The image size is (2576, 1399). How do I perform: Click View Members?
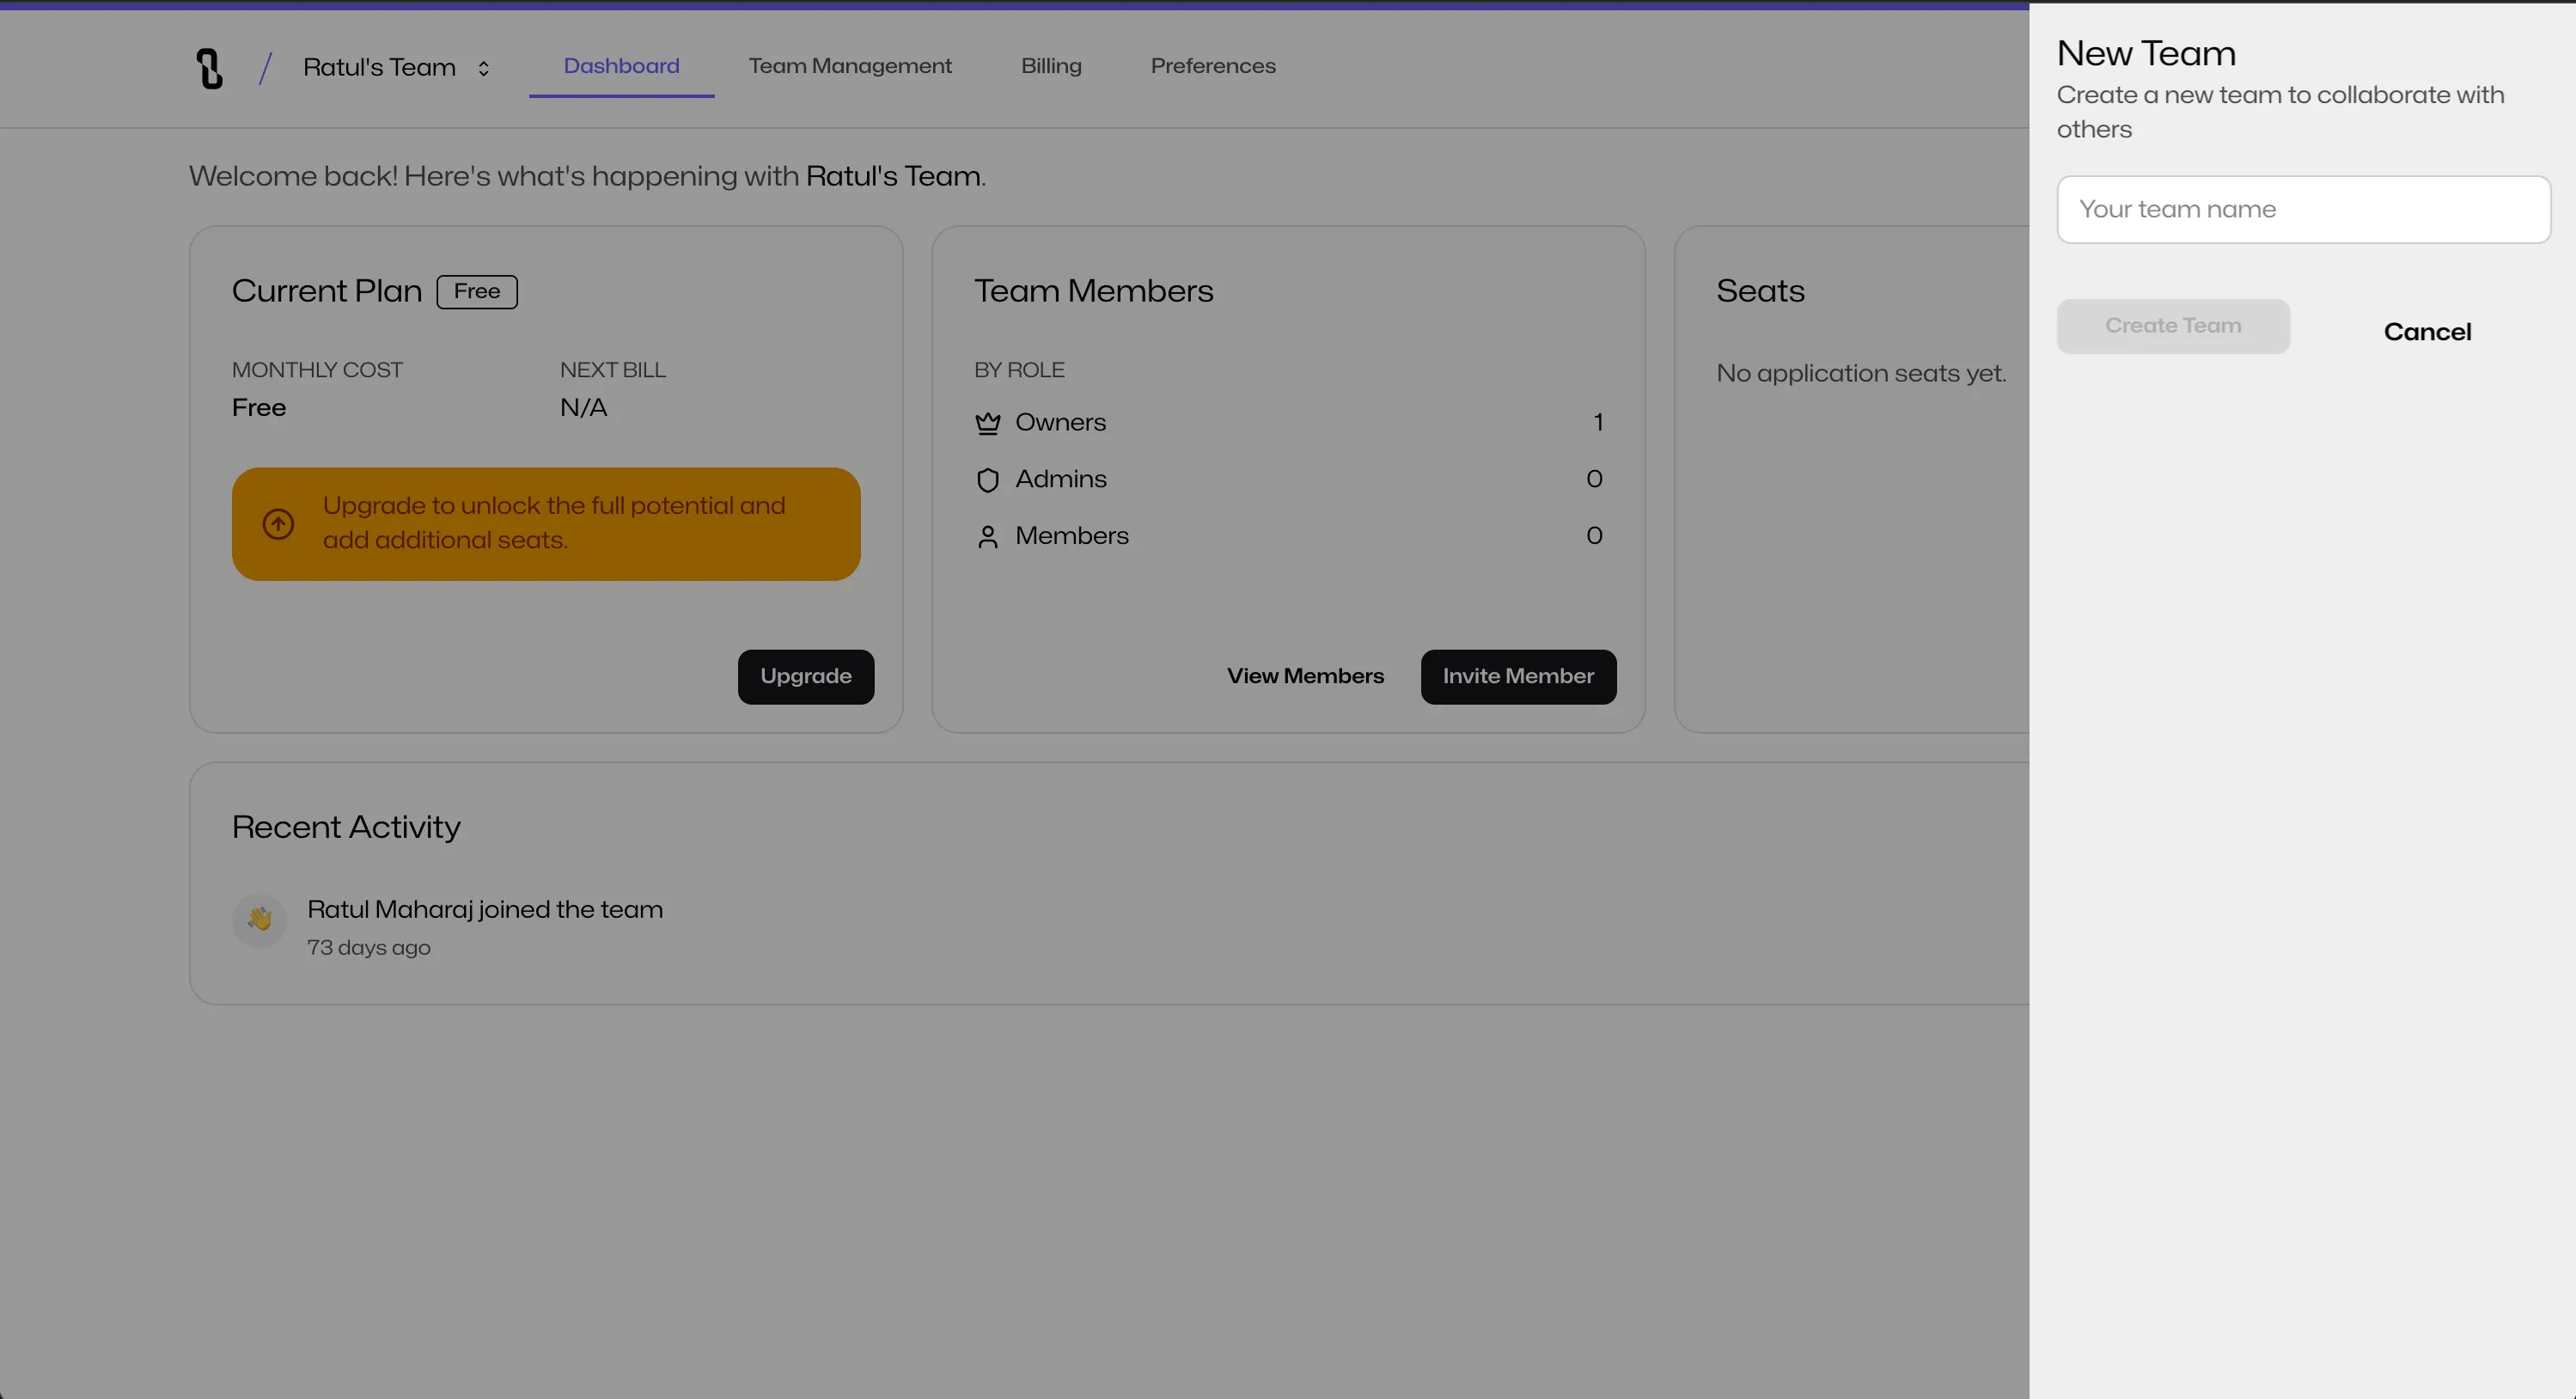(x=1306, y=676)
